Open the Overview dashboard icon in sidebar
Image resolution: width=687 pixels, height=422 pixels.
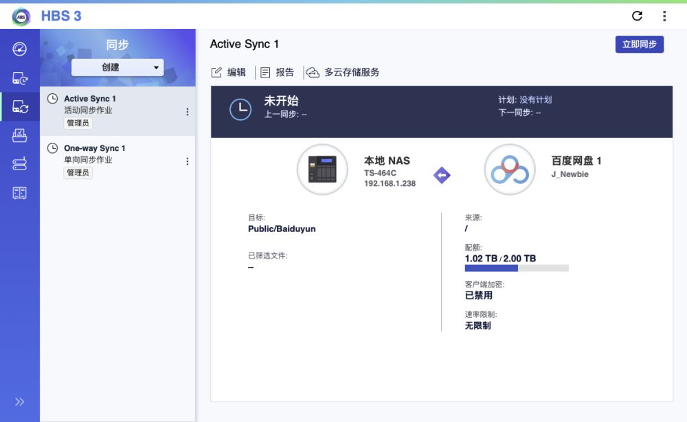19,49
